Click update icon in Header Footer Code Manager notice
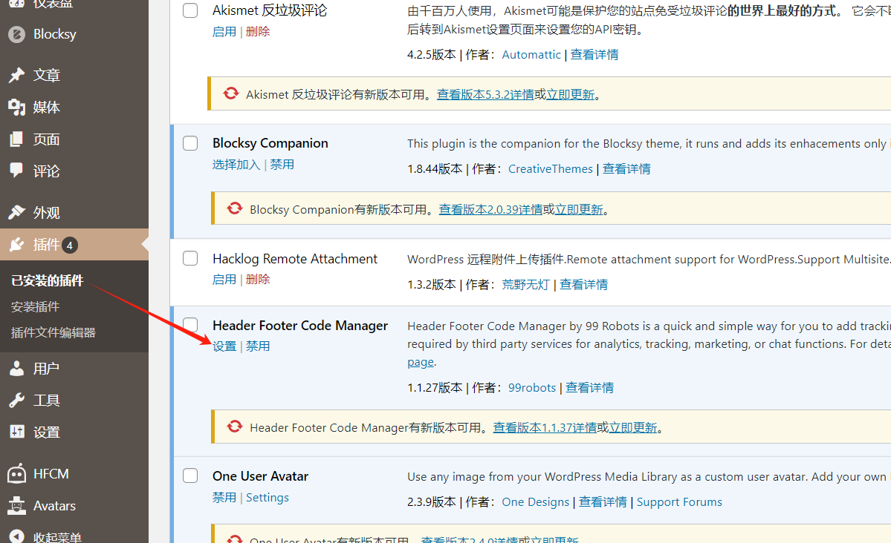The image size is (891, 543). point(235,427)
